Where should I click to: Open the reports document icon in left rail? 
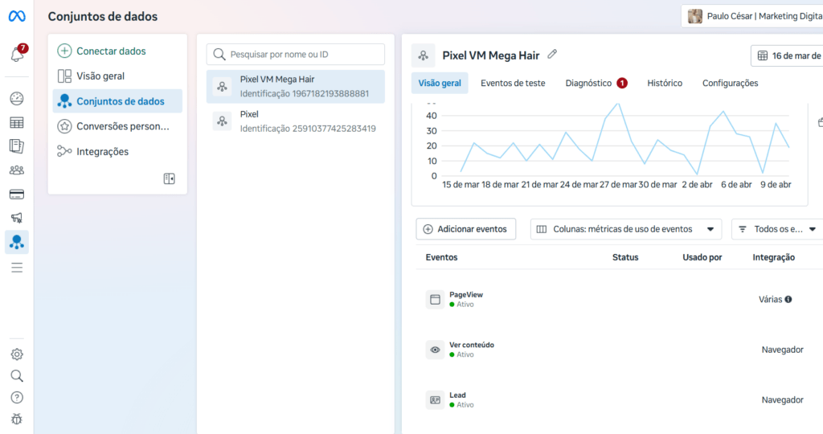pos(17,146)
